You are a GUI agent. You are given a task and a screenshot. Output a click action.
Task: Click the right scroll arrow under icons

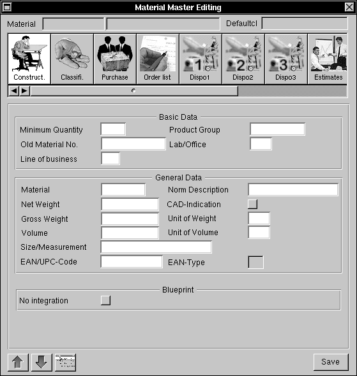point(24,91)
